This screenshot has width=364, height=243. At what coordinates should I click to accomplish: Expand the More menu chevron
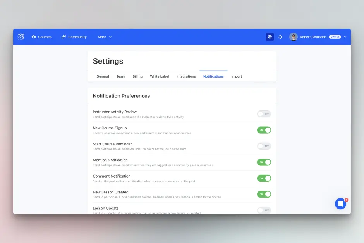pos(110,37)
